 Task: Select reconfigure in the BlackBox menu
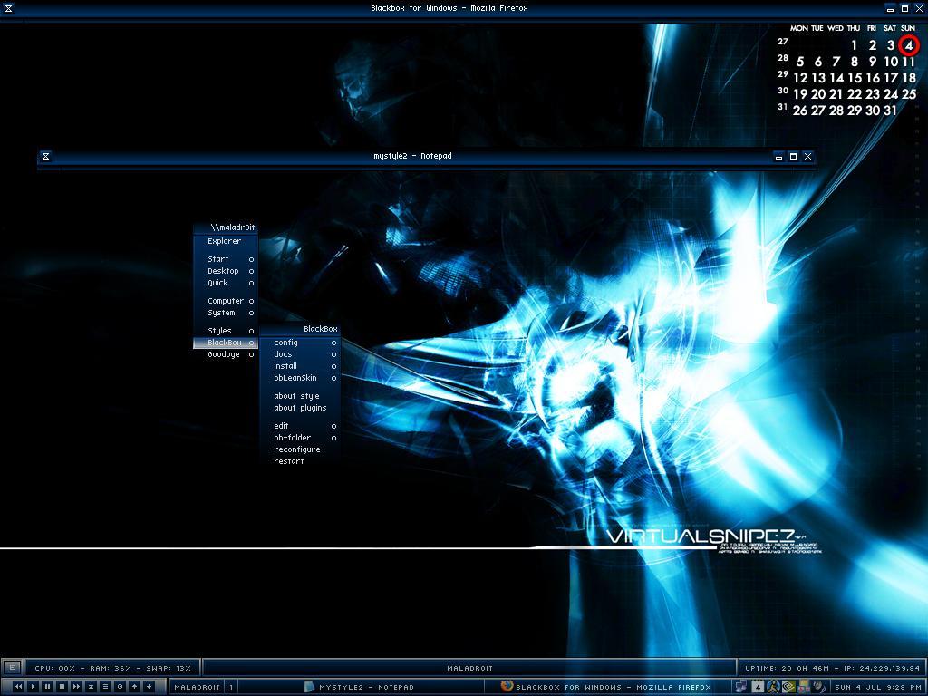click(300, 449)
